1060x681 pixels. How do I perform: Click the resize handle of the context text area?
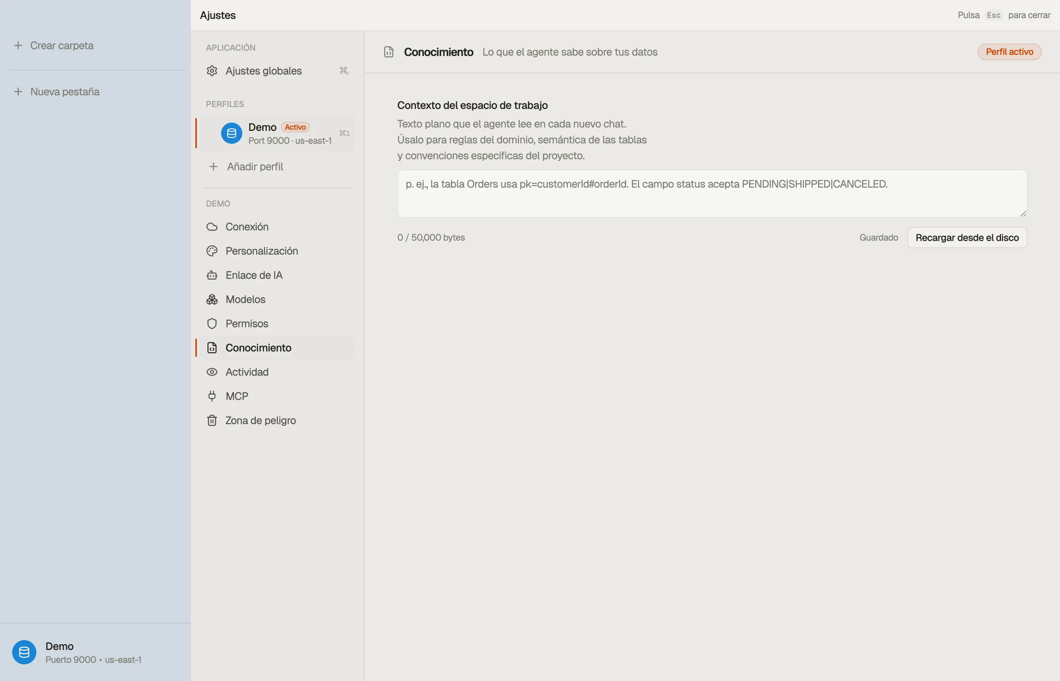[1023, 214]
